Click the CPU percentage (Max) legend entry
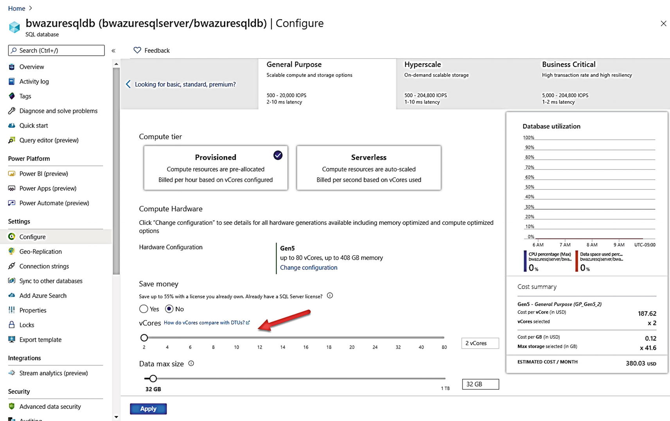This screenshot has width=670, height=421. tap(548, 261)
